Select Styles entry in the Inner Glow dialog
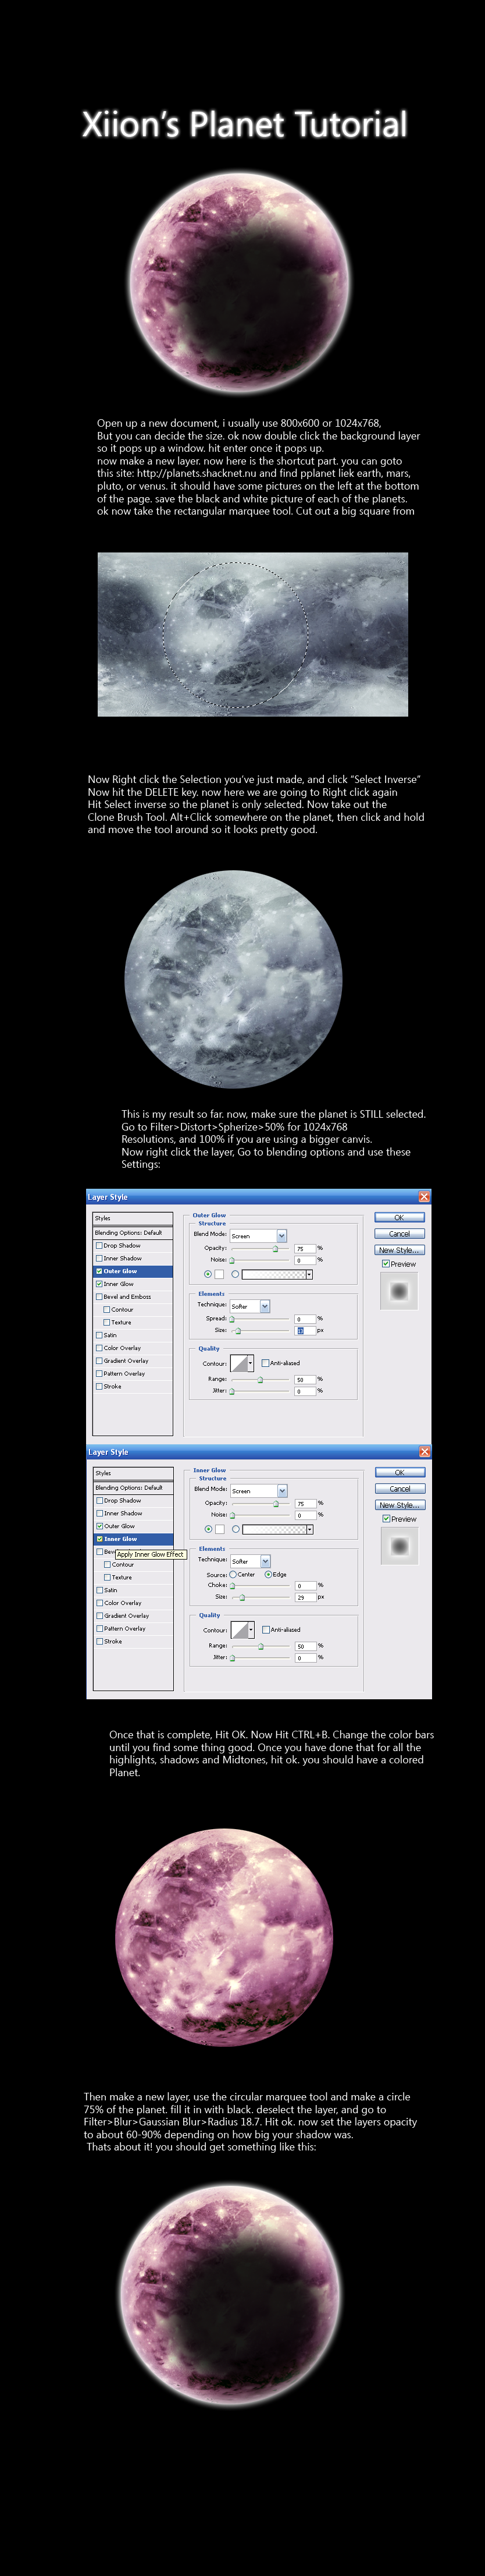485x2576 pixels. 134,1473
